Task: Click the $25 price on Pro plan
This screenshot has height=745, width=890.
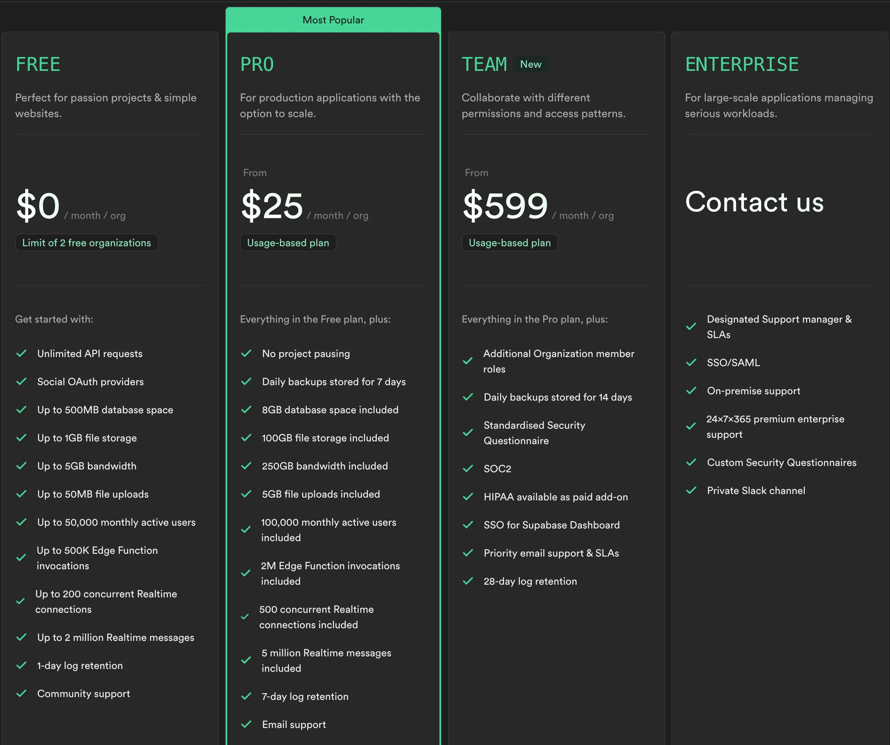Action: tap(272, 205)
